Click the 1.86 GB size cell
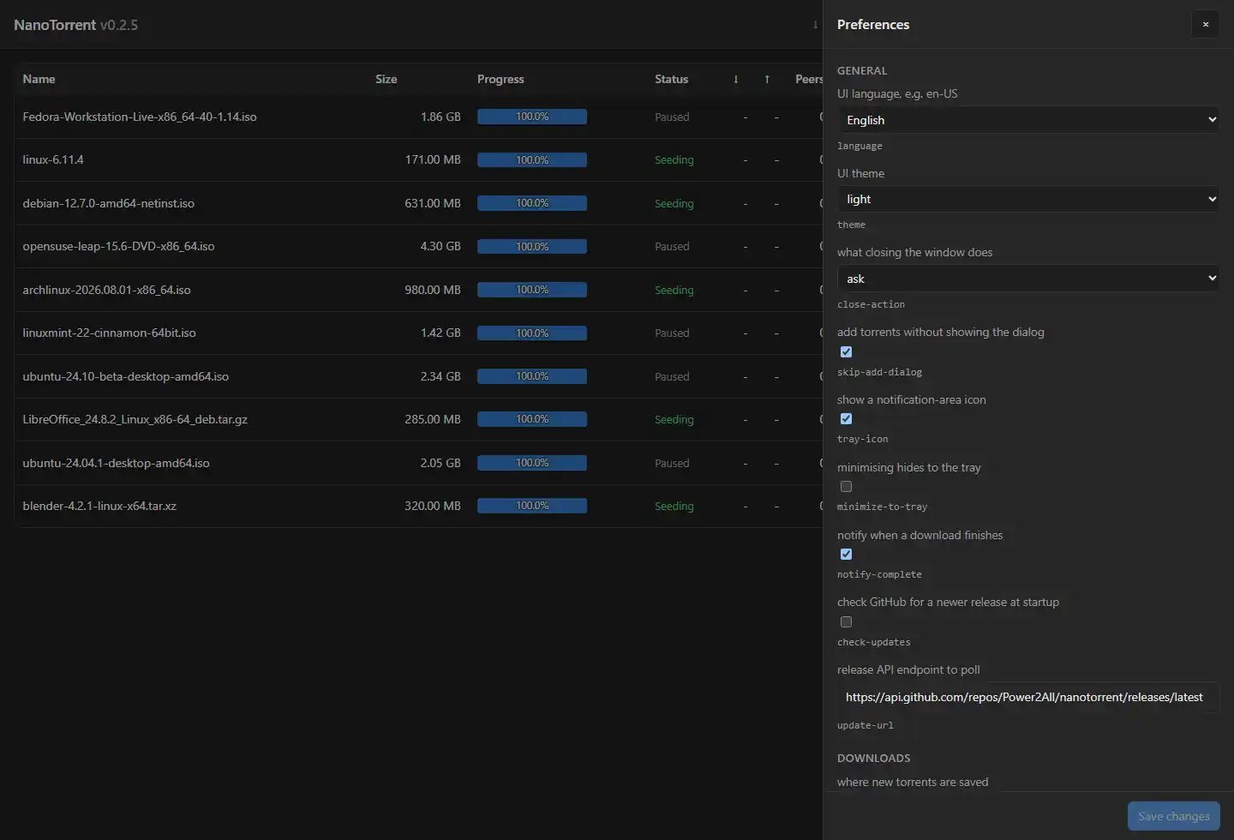The height and width of the screenshot is (840, 1234). coord(440,117)
